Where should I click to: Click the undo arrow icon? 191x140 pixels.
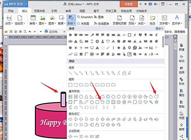tap(30, 32)
